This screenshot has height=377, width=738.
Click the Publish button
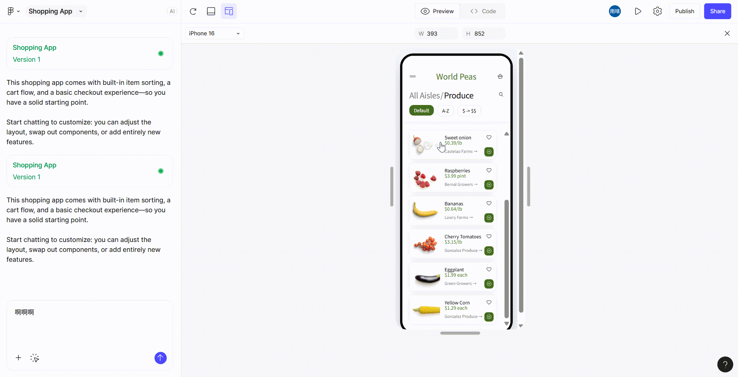pos(685,11)
